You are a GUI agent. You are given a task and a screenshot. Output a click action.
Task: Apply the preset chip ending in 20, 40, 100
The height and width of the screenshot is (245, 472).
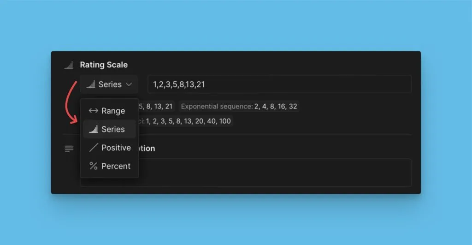point(185,121)
